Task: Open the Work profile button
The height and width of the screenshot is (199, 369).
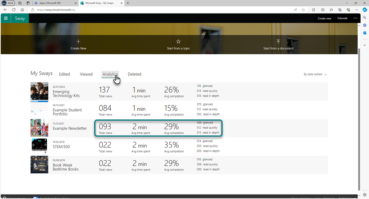Action: point(8,3)
